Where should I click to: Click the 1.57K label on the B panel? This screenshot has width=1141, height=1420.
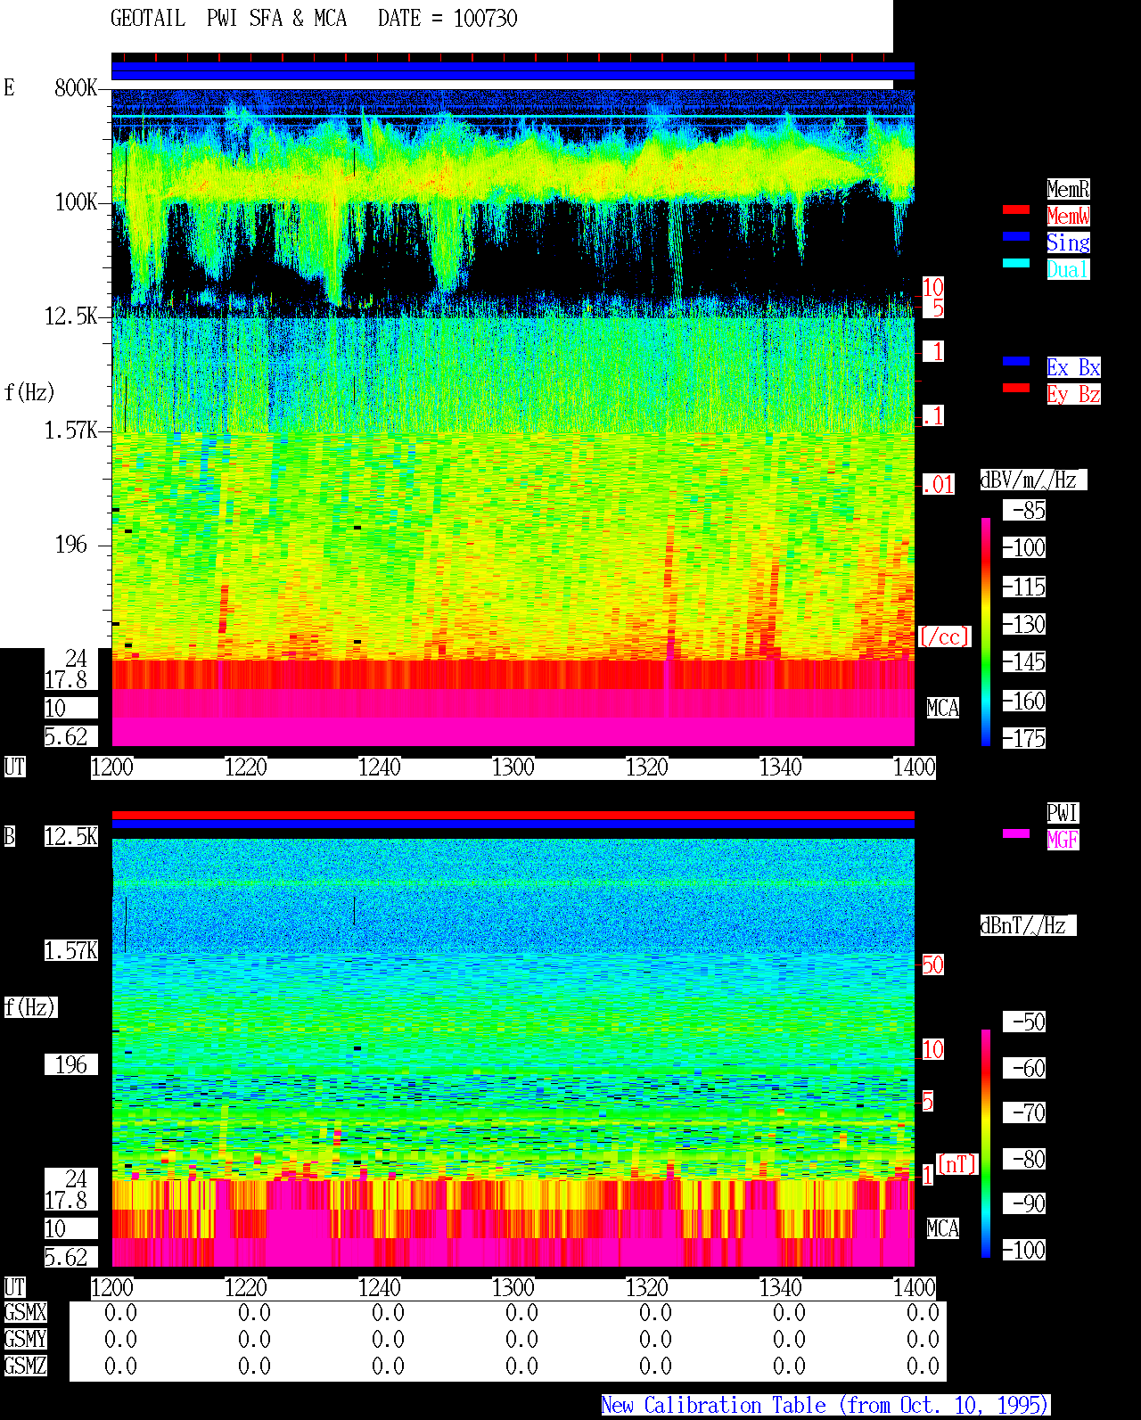tap(71, 950)
